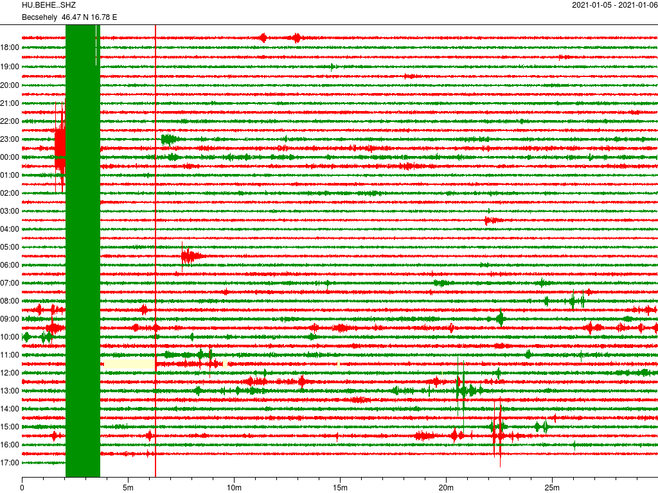The width and height of the screenshot is (658, 493).
Task: Pick the 05:00 hour label
Action: (x=10, y=246)
